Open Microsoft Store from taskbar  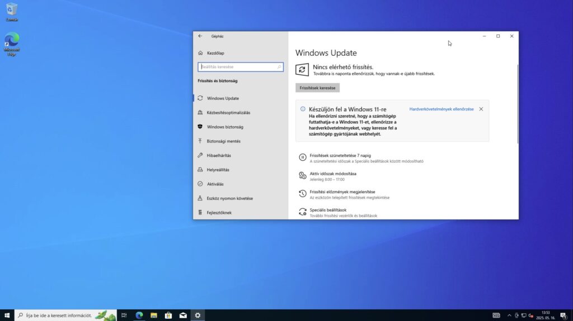(168, 315)
